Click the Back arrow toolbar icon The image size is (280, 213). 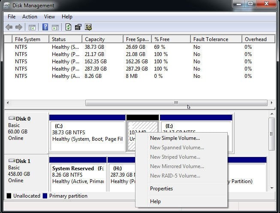9,27
